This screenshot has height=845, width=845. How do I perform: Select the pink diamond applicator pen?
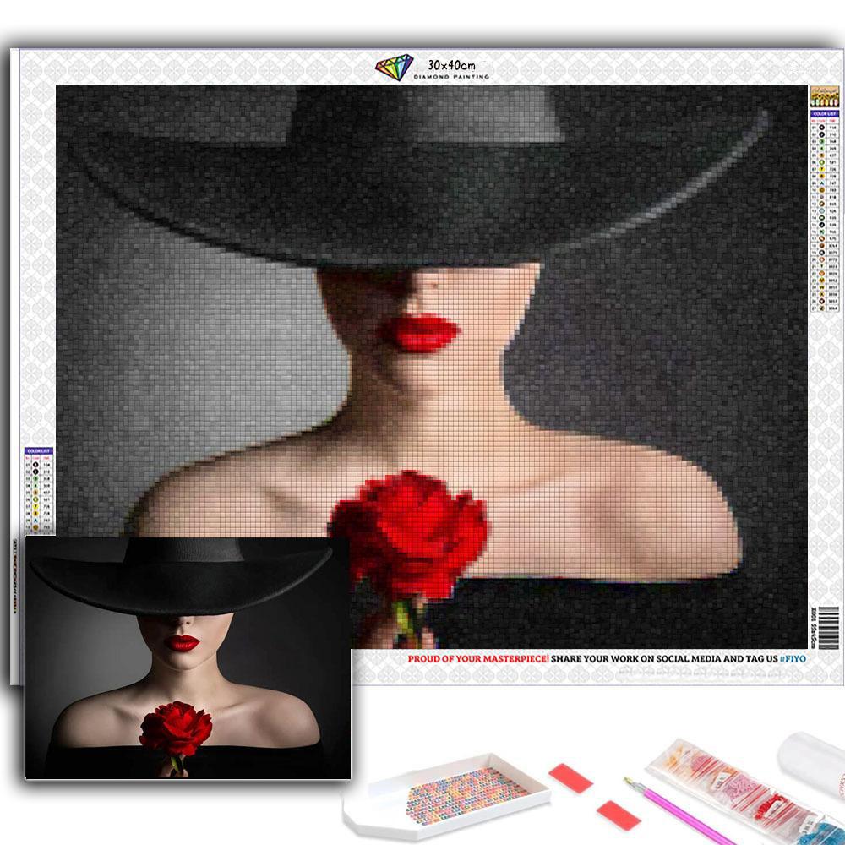coord(680,813)
